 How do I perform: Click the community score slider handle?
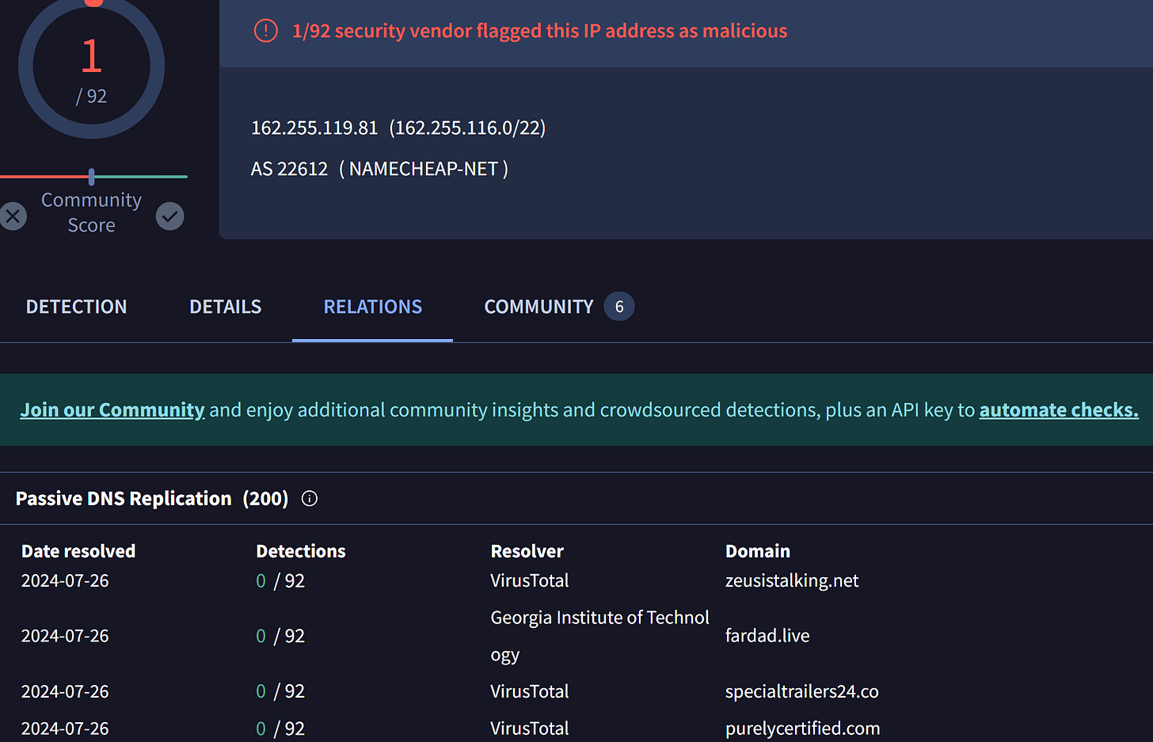tap(92, 177)
